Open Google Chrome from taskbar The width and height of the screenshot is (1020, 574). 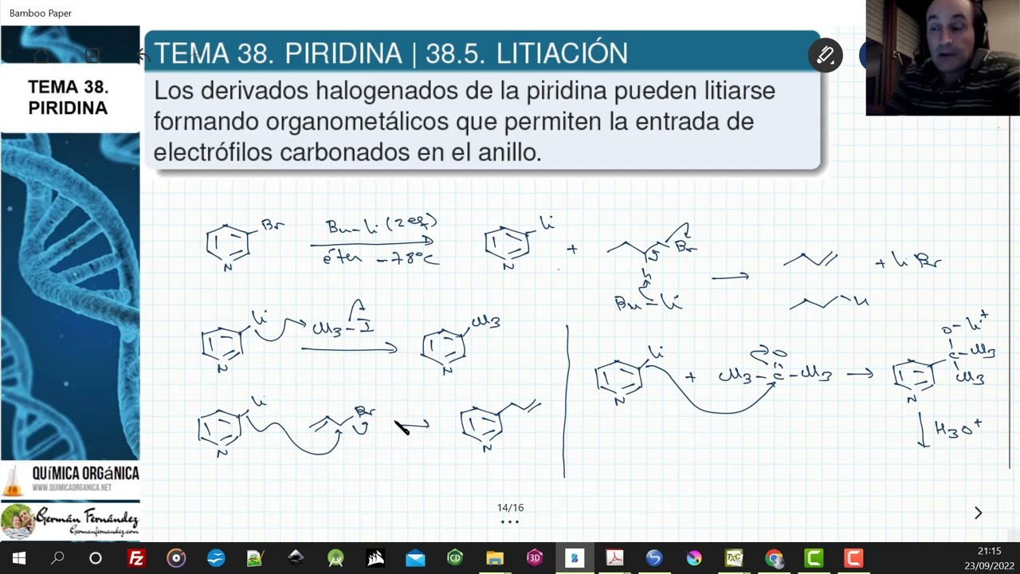774,558
